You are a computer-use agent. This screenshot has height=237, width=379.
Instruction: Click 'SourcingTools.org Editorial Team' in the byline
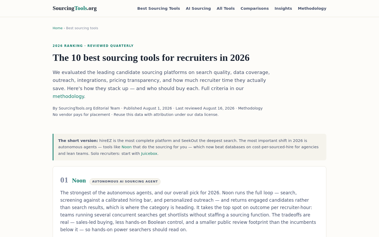[89, 108]
